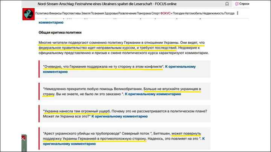Viewport: 271px width, 152px height.
Task: Close the floating widget with X icon
Action: pos(23,138)
